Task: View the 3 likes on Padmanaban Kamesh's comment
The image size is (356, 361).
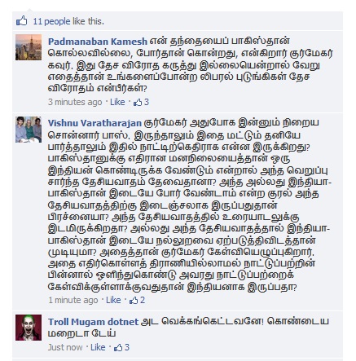Action: coord(141,102)
